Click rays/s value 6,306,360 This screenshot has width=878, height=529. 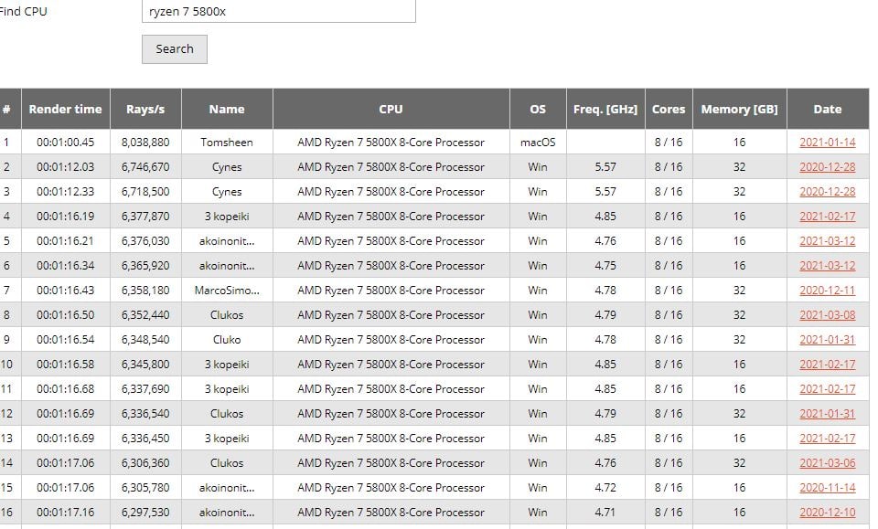pos(145,462)
